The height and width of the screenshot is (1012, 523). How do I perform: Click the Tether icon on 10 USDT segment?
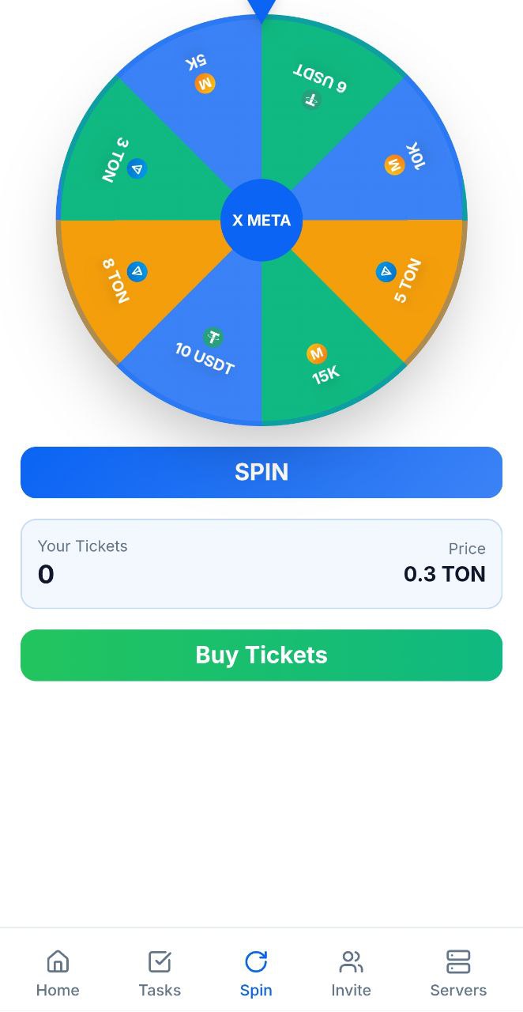213,338
